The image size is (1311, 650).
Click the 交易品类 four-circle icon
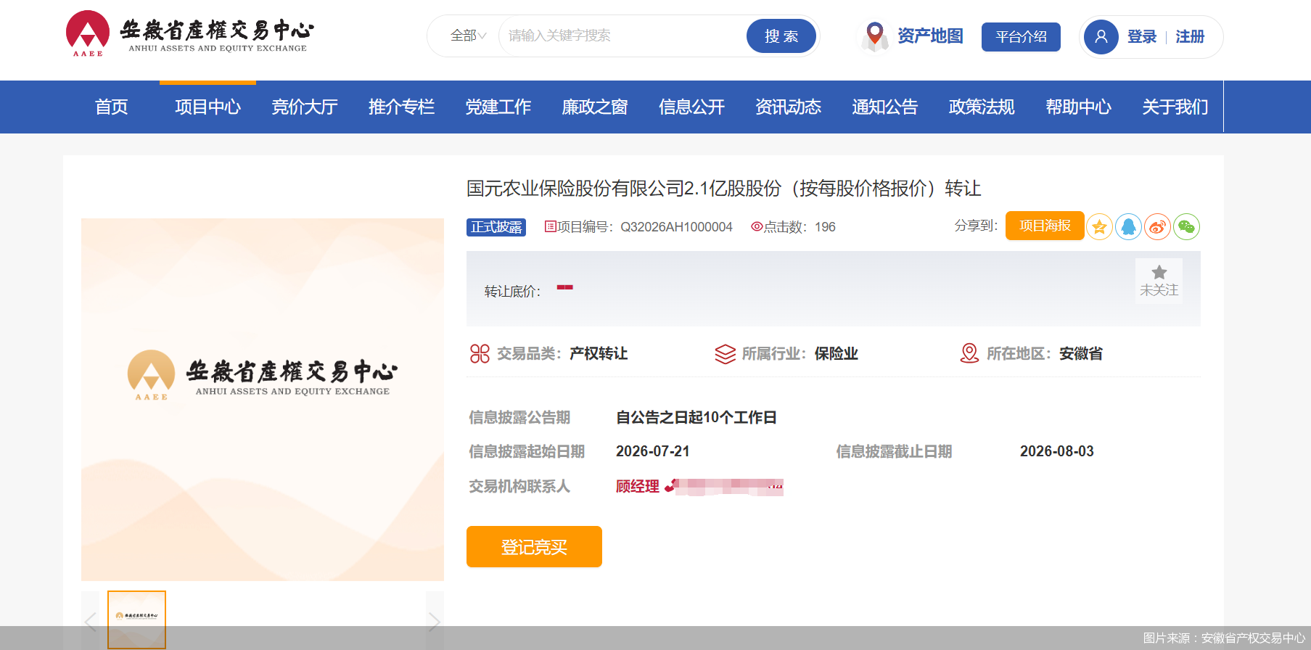(x=480, y=353)
